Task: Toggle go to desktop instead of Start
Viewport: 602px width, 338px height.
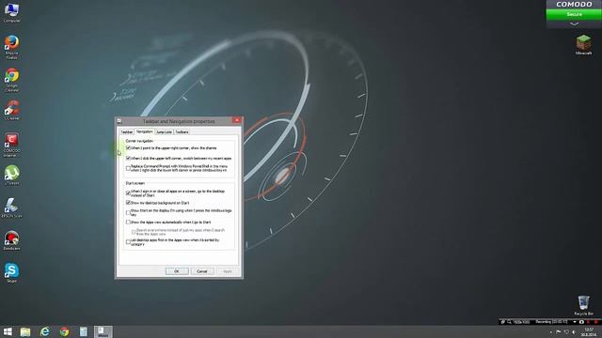Action: (128, 192)
